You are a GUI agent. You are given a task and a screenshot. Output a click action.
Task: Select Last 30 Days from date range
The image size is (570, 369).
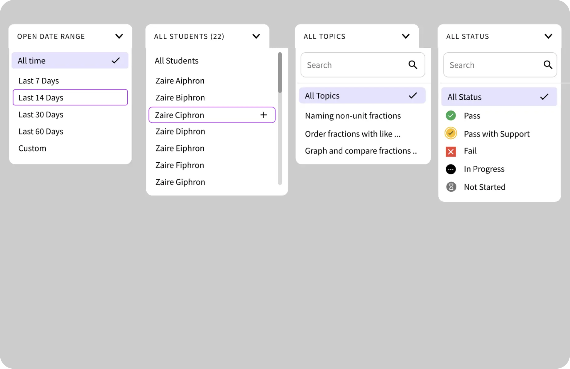tap(41, 114)
